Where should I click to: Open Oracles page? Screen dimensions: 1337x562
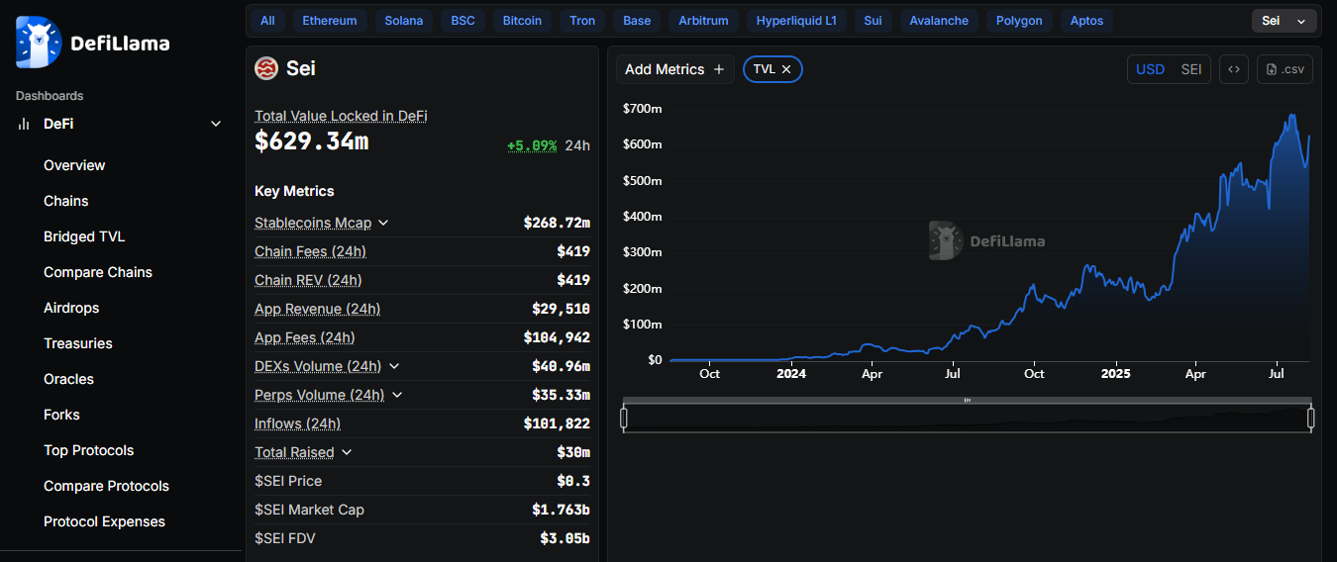pyautogui.click(x=69, y=379)
